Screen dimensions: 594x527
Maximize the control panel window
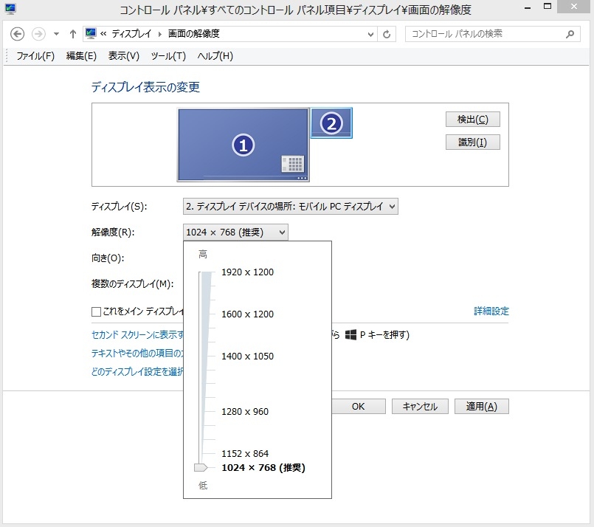(548, 6)
